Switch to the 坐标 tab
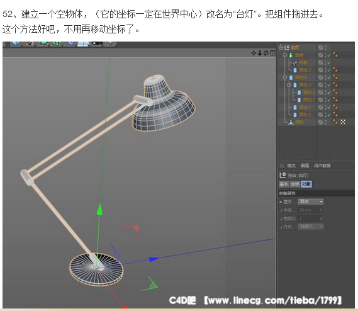358x311 pixels. point(295,184)
